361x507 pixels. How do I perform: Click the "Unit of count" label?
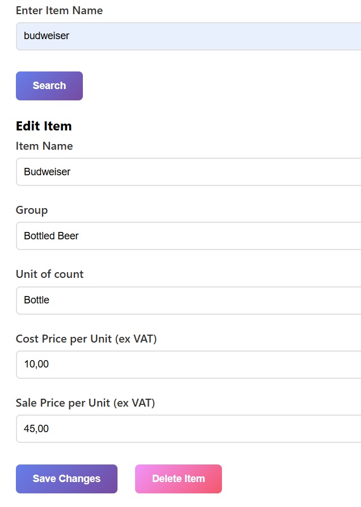tap(49, 274)
